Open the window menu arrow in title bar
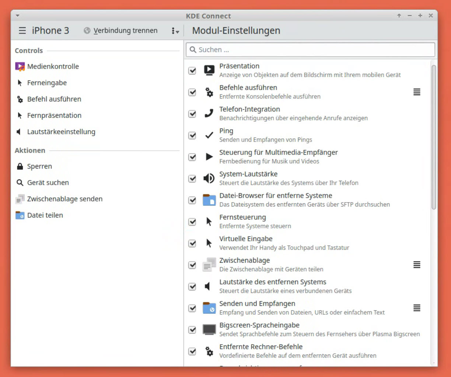The width and height of the screenshot is (451, 377). pos(17,16)
